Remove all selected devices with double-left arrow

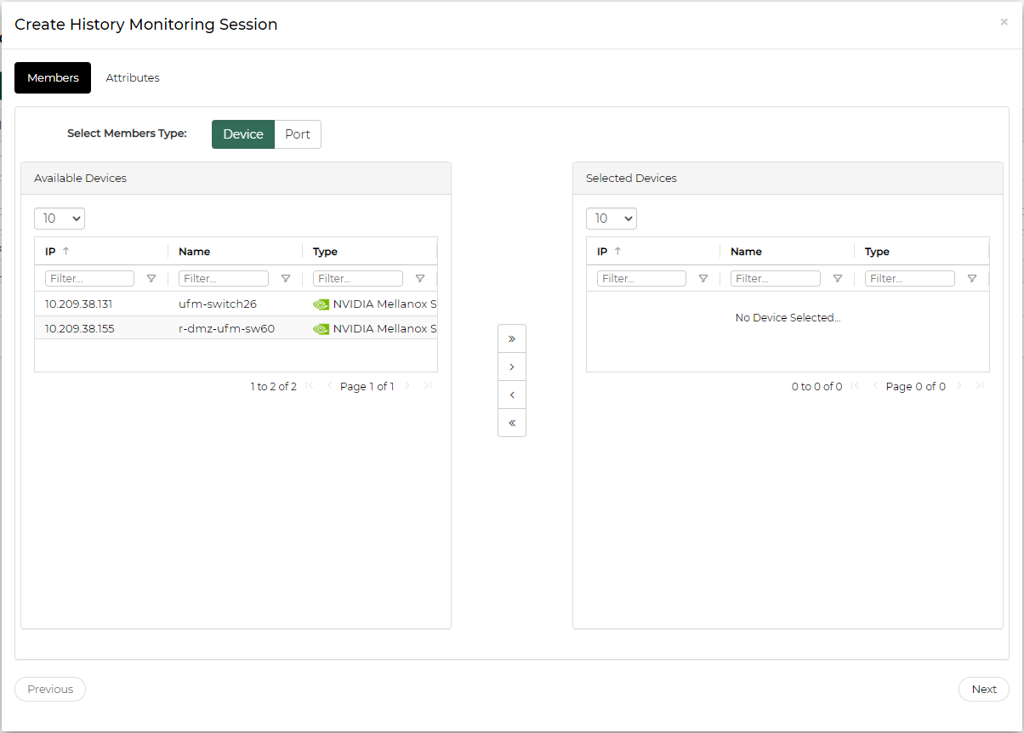pos(512,423)
